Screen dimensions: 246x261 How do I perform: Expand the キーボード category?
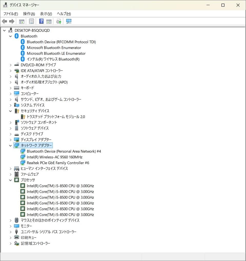10,88
